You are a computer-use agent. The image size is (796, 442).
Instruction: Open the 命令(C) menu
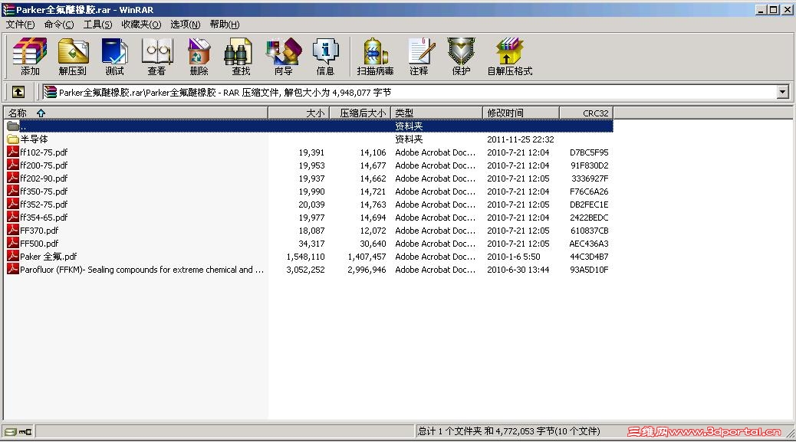coord(59,25)
